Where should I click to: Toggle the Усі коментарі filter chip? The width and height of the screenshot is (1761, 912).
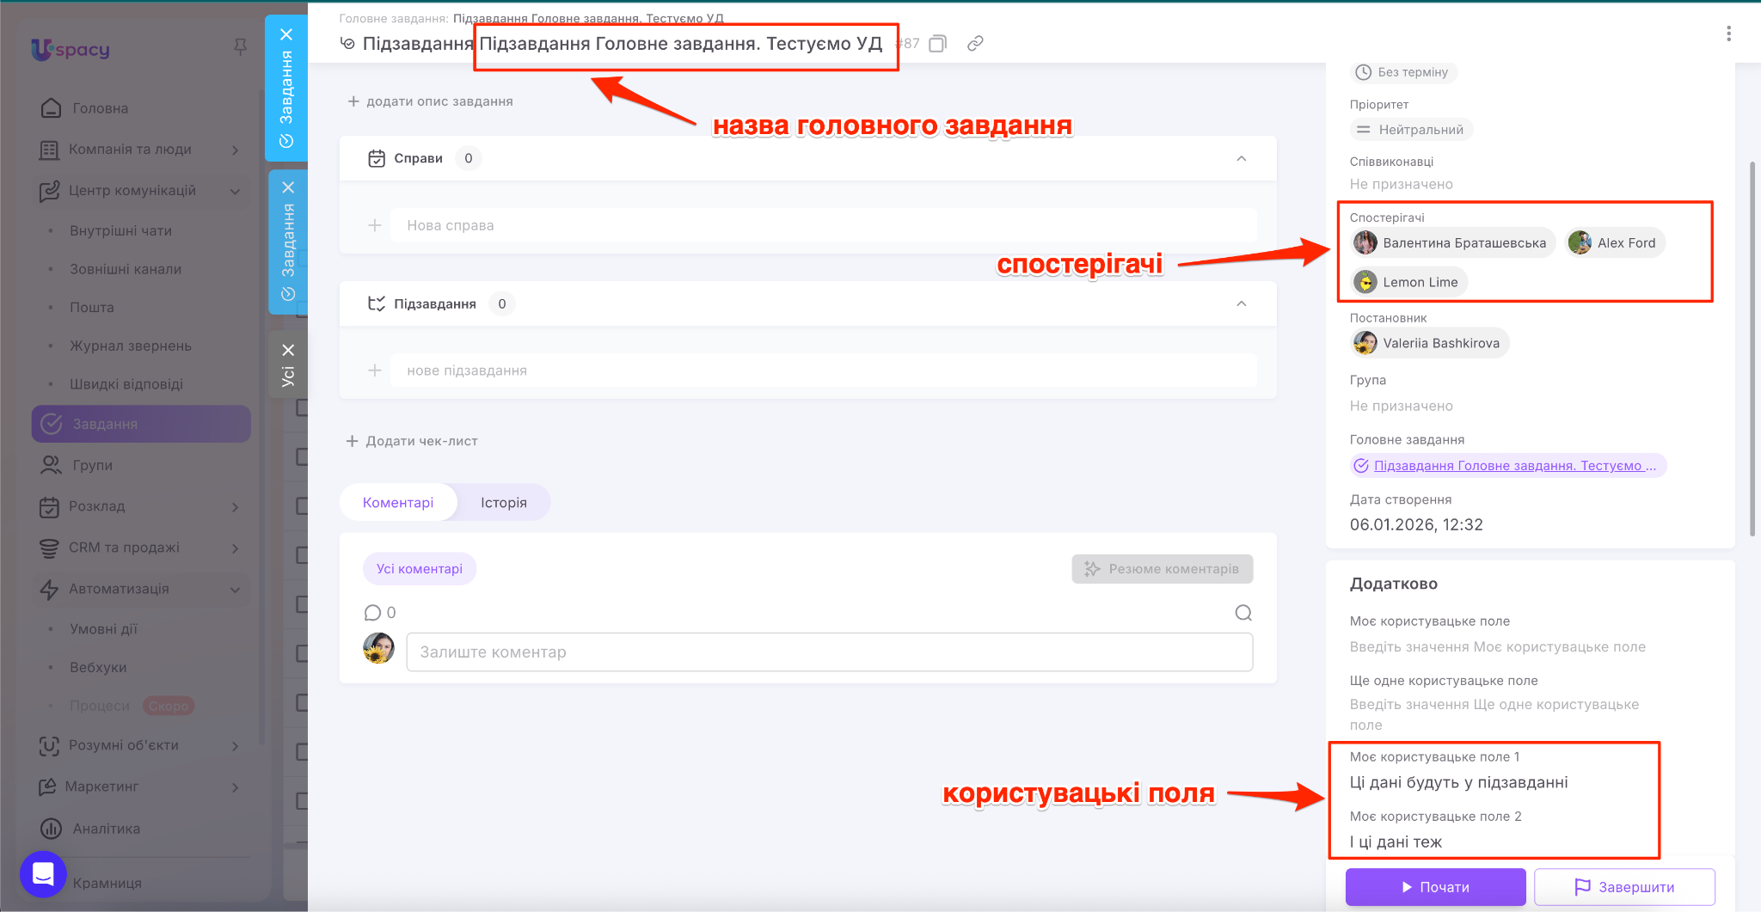(420, 569)
